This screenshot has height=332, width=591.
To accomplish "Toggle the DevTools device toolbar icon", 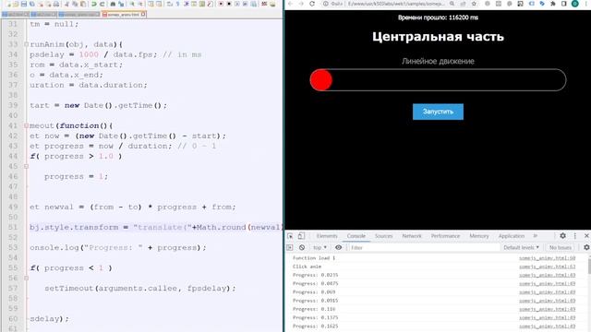I will click(x=301, y=236).
